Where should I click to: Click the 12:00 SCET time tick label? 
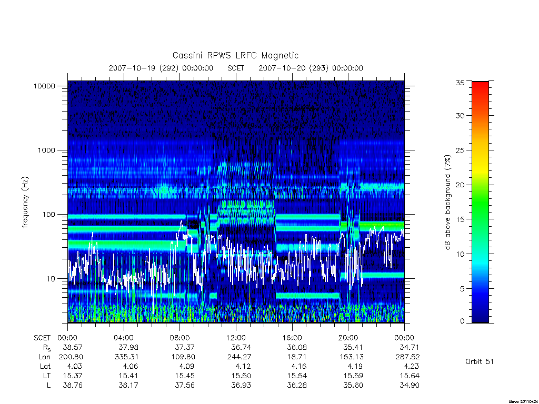tap(236, 338)
